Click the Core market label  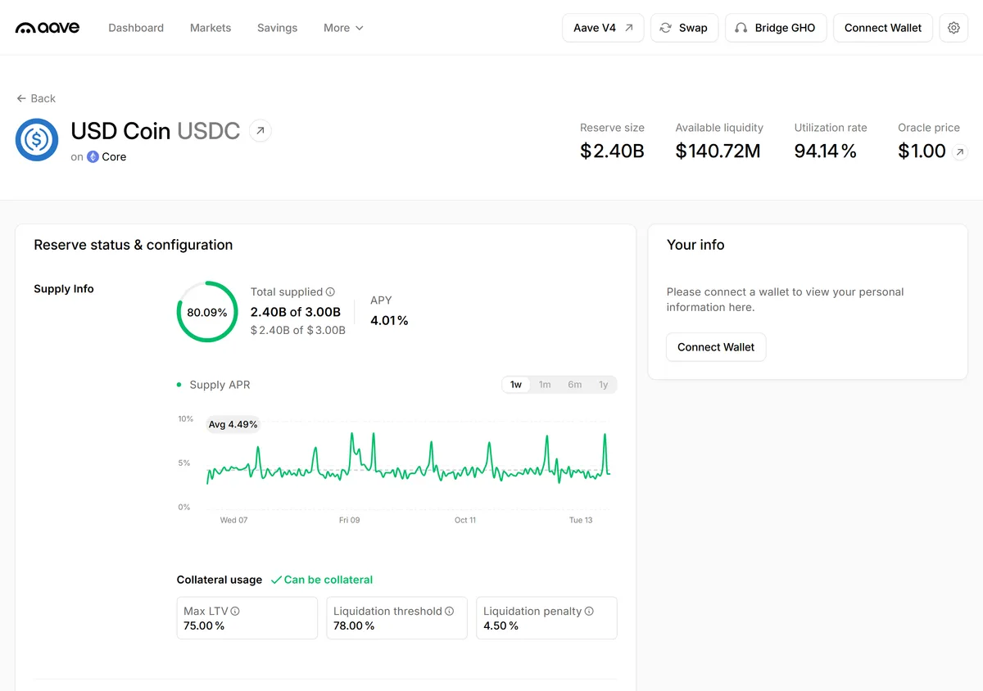(114, 156)
